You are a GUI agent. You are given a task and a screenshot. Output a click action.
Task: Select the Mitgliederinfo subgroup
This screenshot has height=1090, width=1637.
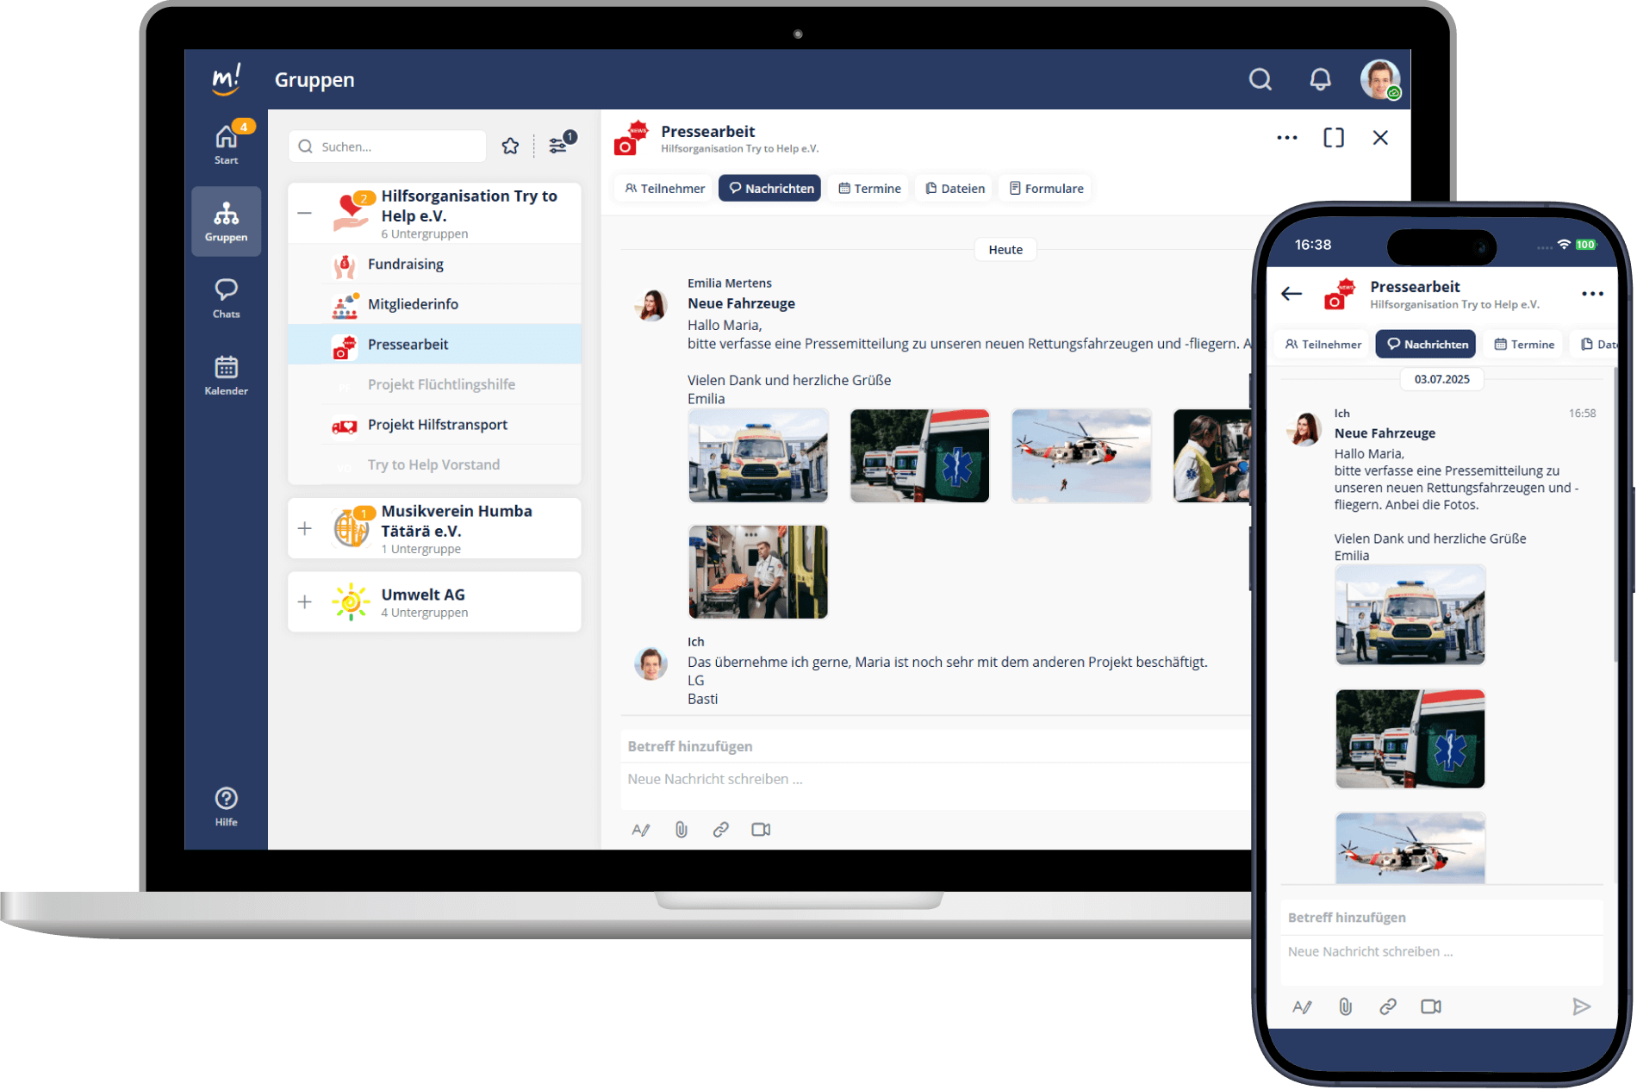point(434,304)
